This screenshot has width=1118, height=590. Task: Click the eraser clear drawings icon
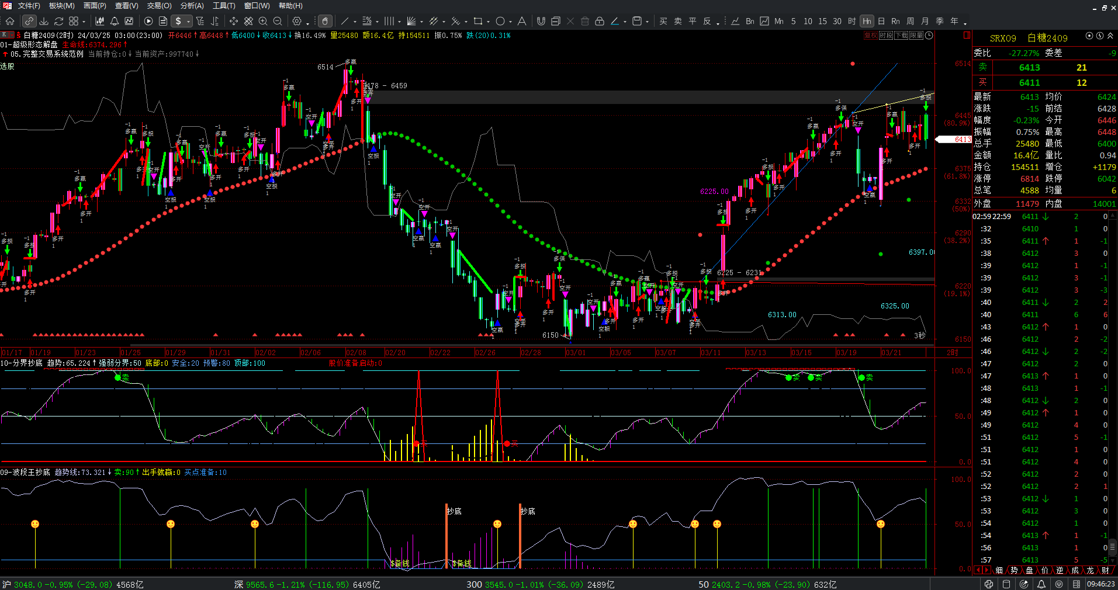(x=248, y=21)
